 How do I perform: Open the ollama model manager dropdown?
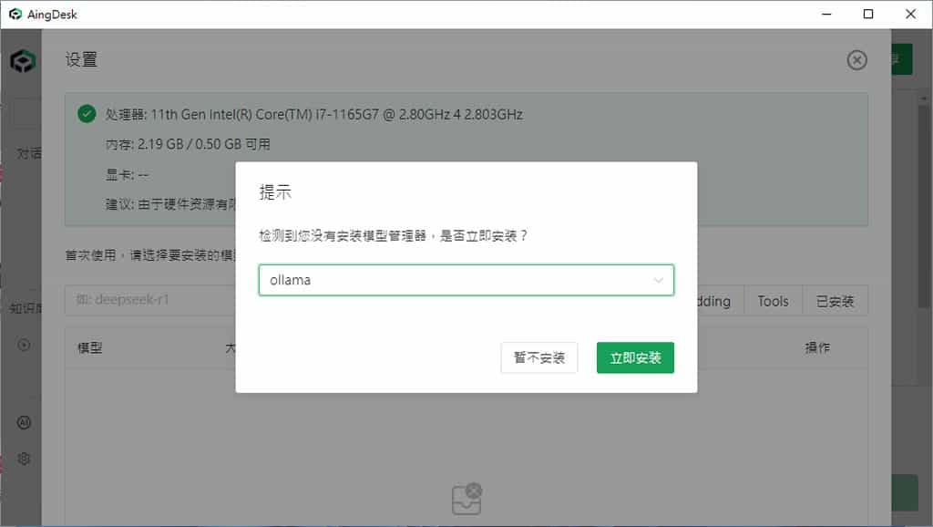pos(466,280)
